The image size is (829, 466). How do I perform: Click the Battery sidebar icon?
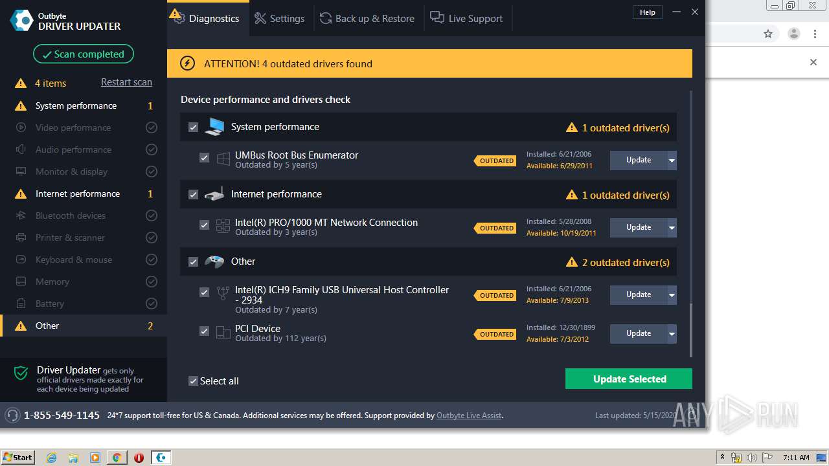click(21, 304)
